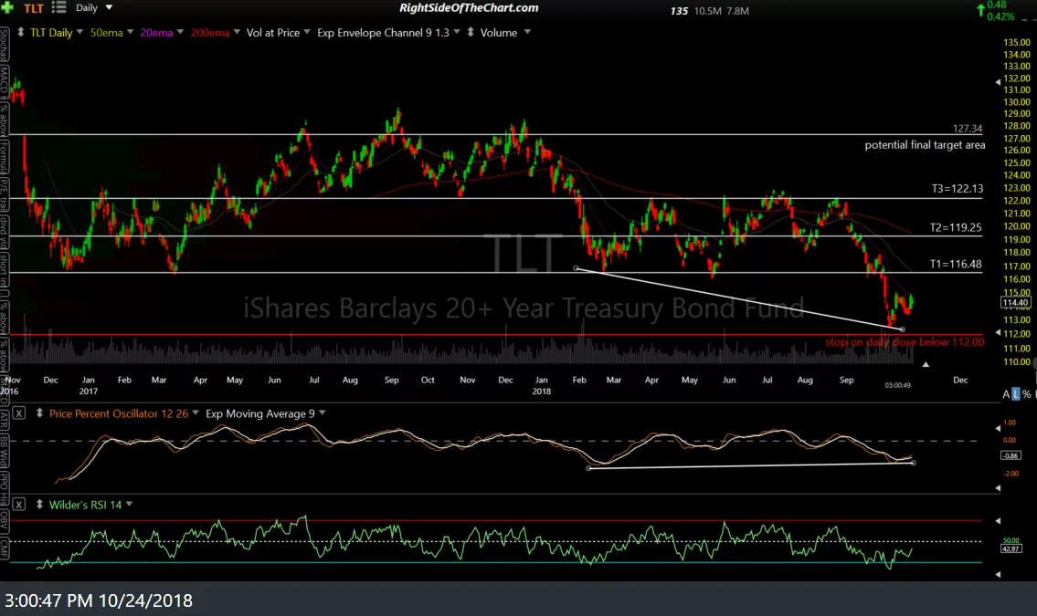Click the bottom RSI pane scale arrow
1037x616 pixels.
pos(998,574)
